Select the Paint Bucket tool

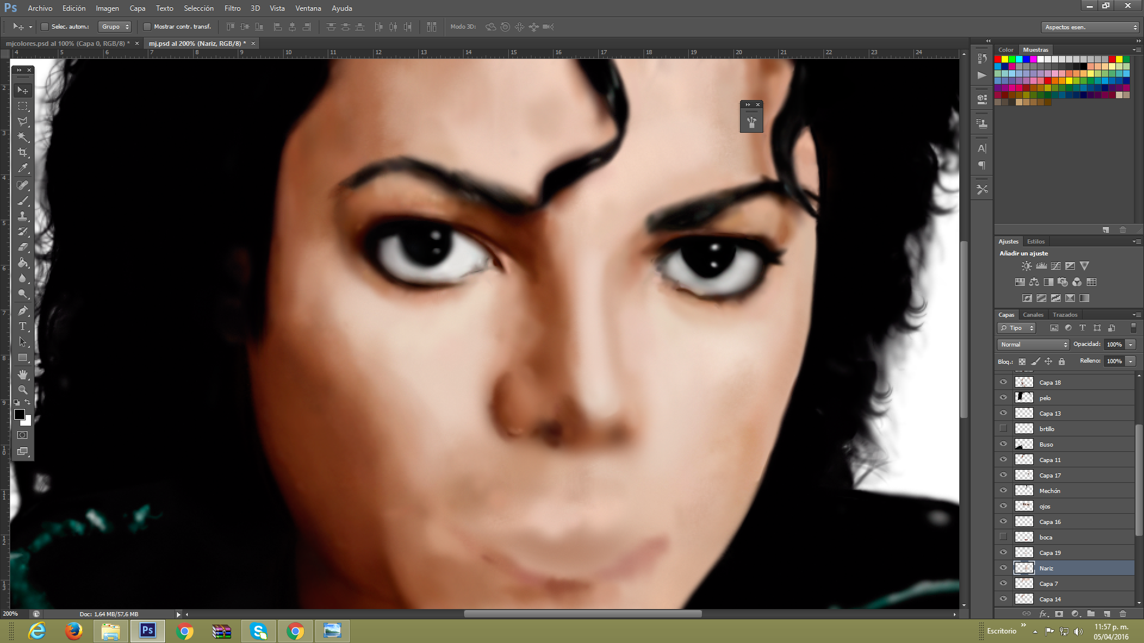[x=23, y=263]
